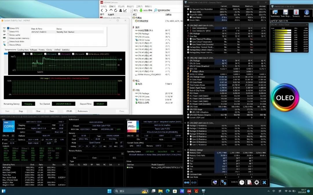Open the Windows Start menu

coord(109,191)
